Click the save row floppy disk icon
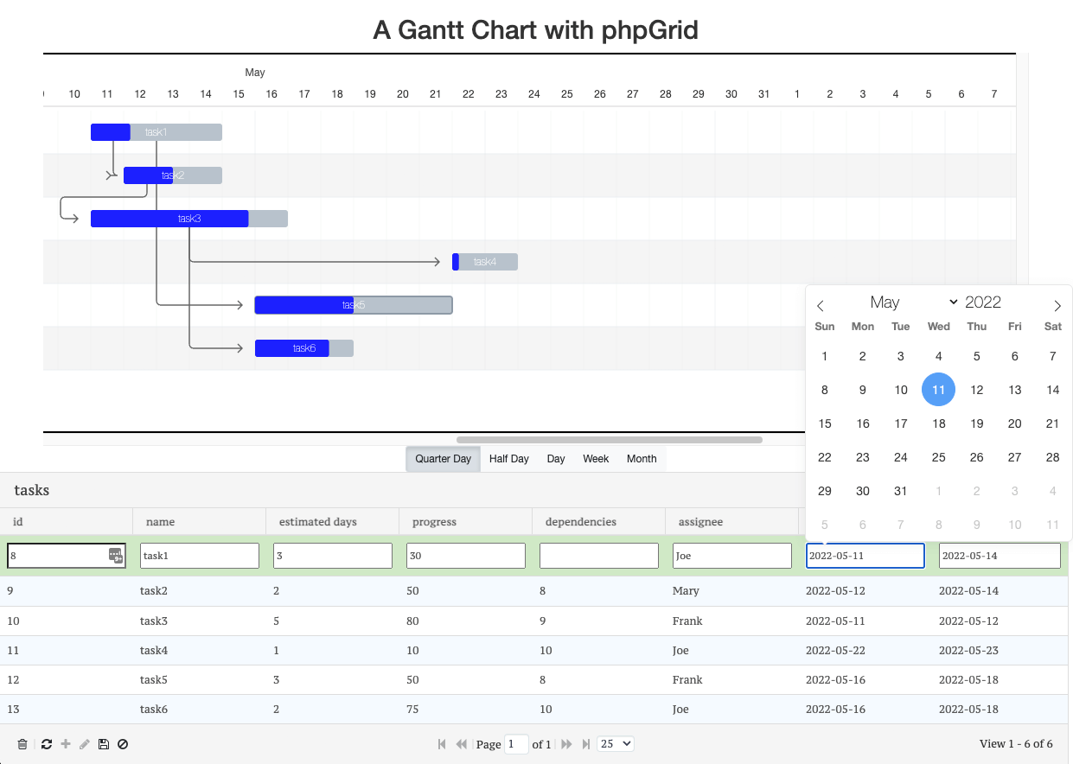Screen dimensions: 1073x764 [x=104, y=744]
